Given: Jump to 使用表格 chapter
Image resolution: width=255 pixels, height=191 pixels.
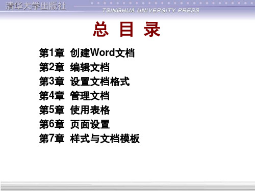Looking at the screenshot, I should click(x=90, y=110).
